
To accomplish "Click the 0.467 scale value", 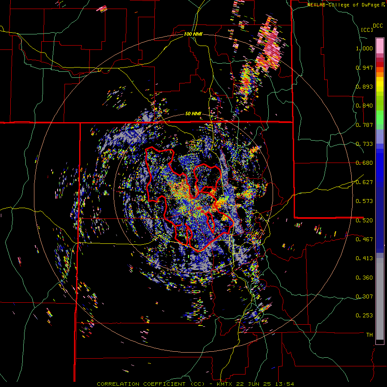I will click(x=364, y=240).
